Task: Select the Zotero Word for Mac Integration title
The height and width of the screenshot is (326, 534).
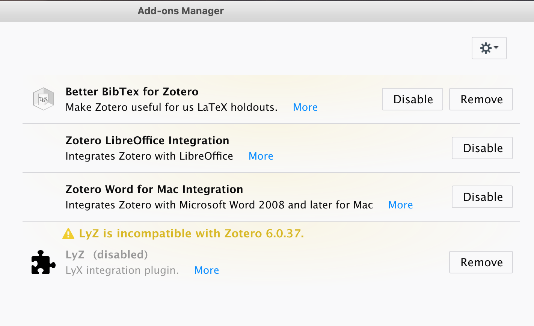Action: (154, 189)
